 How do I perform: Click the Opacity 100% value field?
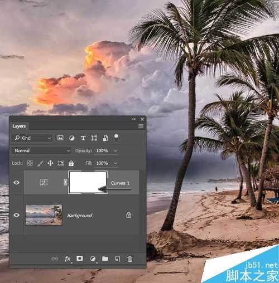(x=102, y=150)
